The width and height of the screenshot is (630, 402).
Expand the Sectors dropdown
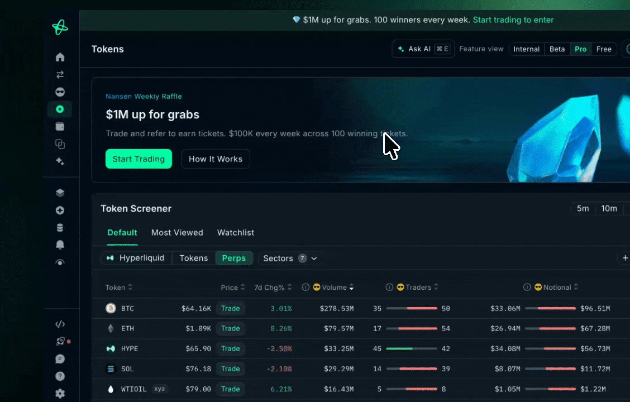click(x=290, y=258)
